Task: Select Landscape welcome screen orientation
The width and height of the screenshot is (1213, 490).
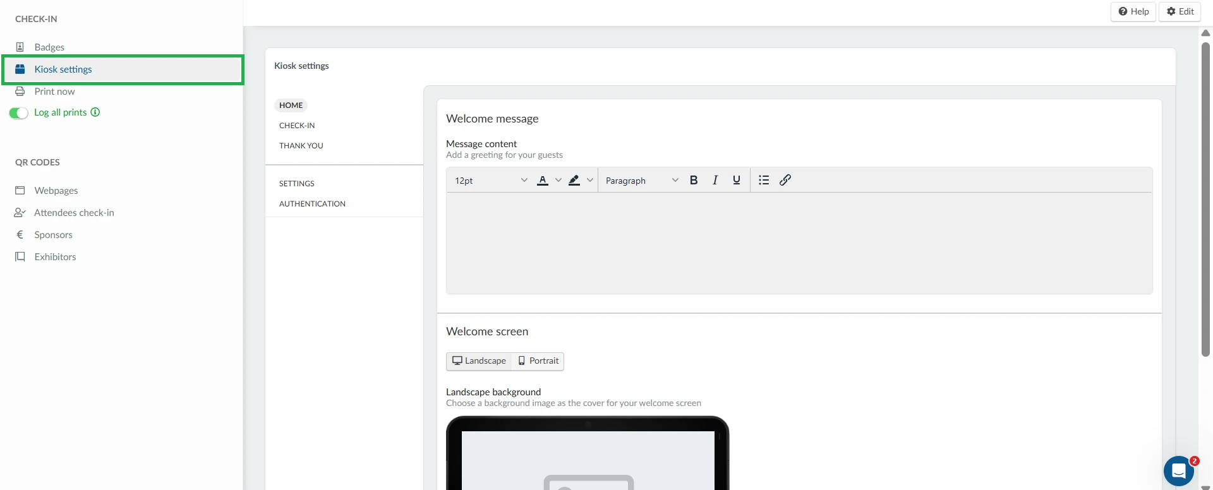Action: pyautogui.click(x=479, y=361)
